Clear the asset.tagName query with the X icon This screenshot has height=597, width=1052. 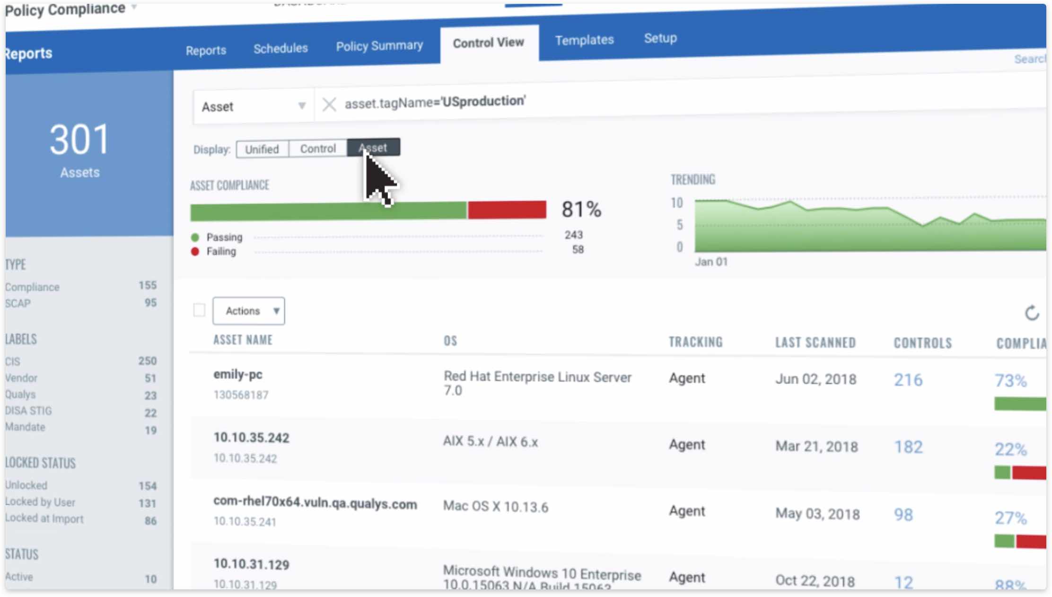click(x=329, y=105)
